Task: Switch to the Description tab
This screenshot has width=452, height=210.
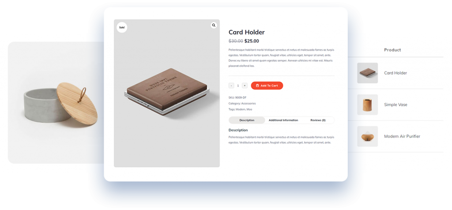Action: tap(247, 120)
